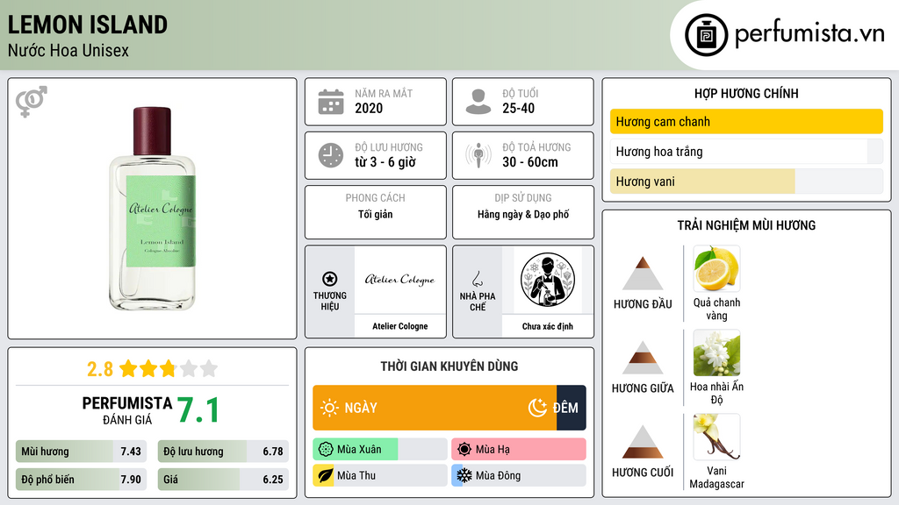
Task: Click the Atelier Cologne brand name caption
Action: [400, 326]
